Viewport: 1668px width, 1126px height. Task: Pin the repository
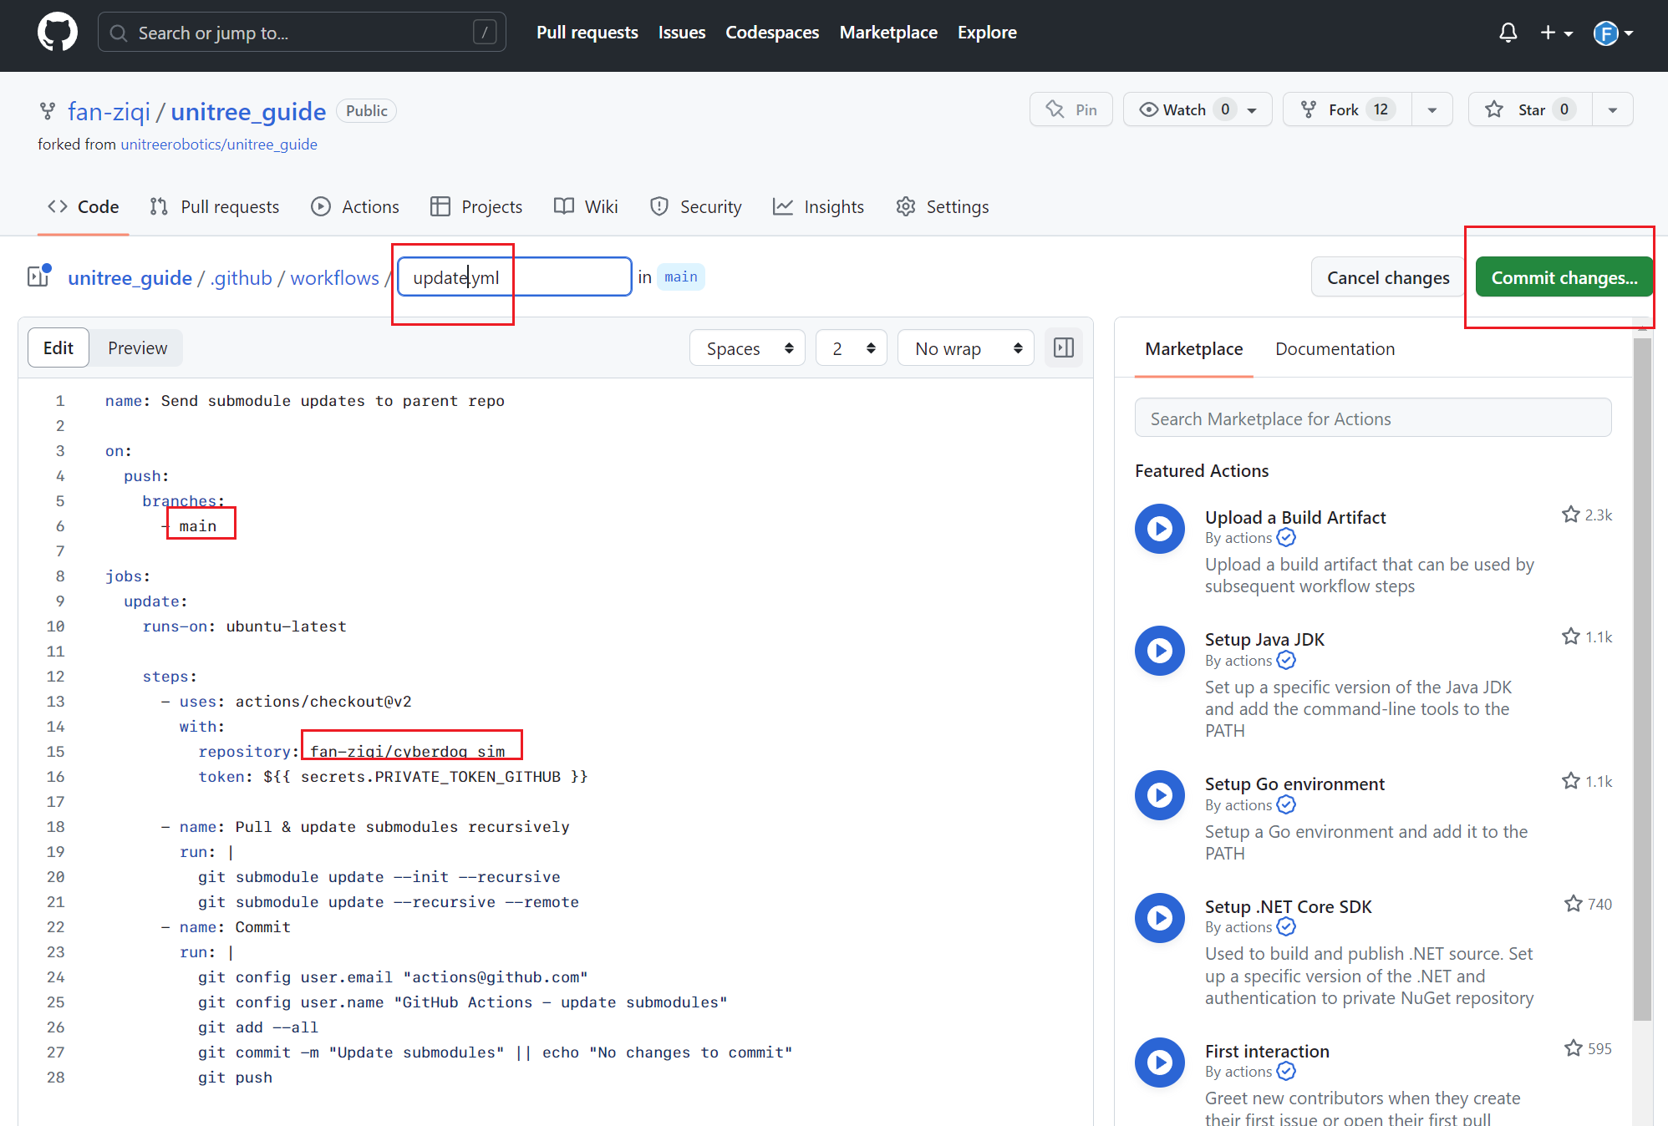[1071, 109]
